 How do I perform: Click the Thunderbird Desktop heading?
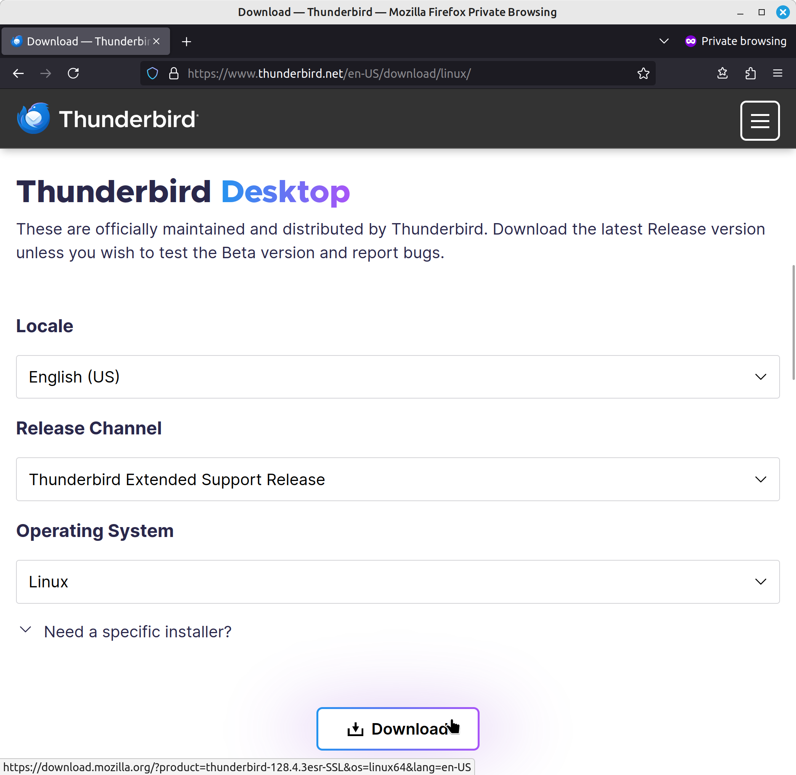(x=183, y=191)
